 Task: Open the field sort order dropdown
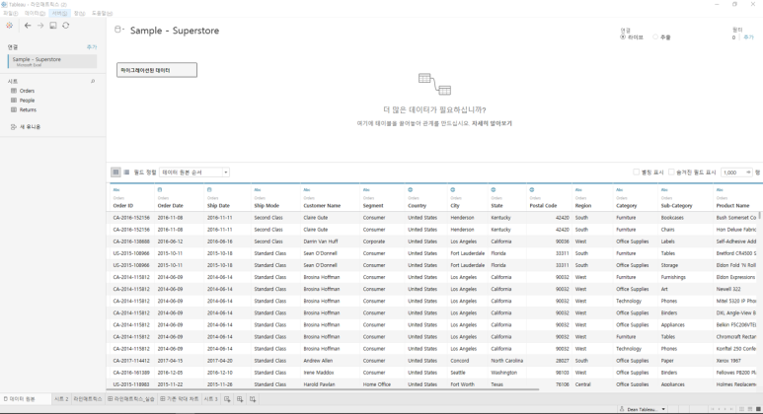tap(194, 172)
